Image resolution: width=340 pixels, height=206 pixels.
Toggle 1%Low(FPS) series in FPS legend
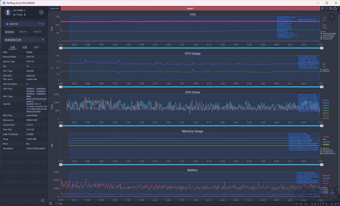(x=326, y=39)
